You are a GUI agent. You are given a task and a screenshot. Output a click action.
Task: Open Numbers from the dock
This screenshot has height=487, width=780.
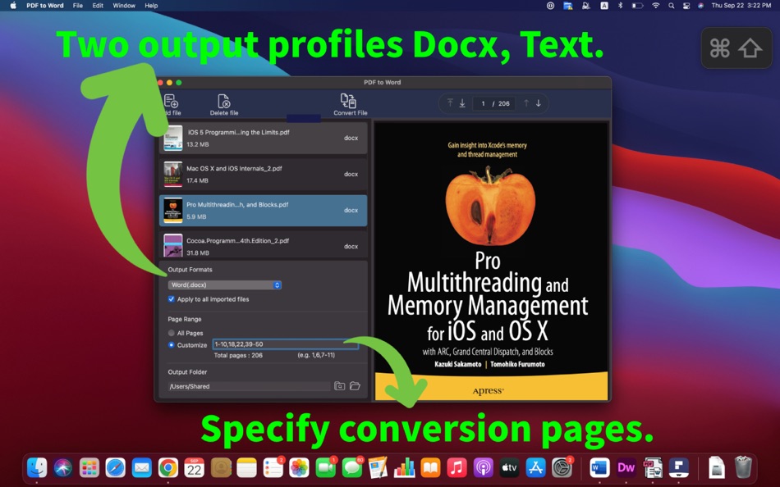[x=405, y=467]
